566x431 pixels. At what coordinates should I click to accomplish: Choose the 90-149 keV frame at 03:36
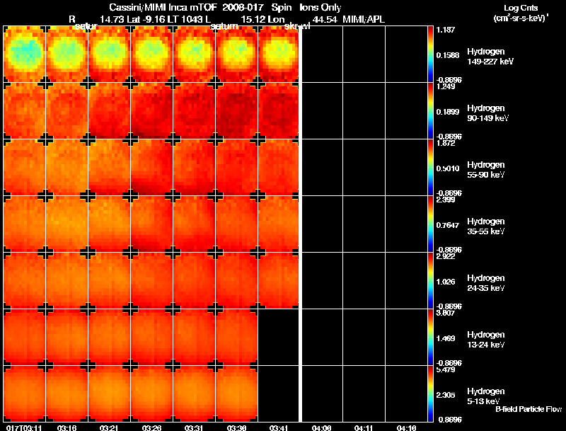click(236, 111)
